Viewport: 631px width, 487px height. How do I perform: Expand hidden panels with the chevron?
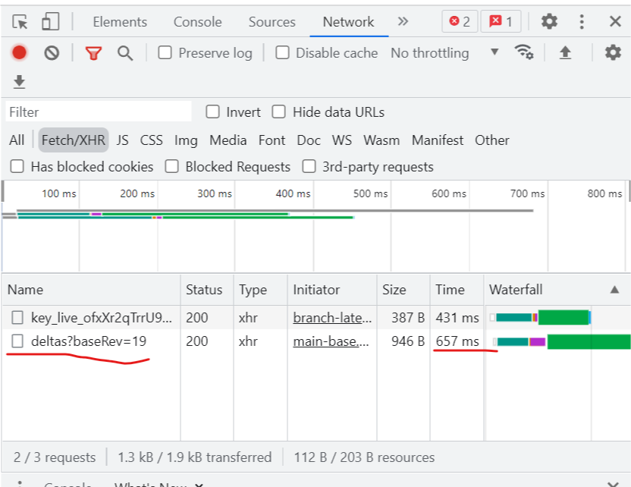pyautogui.click(x=403, y=21)
